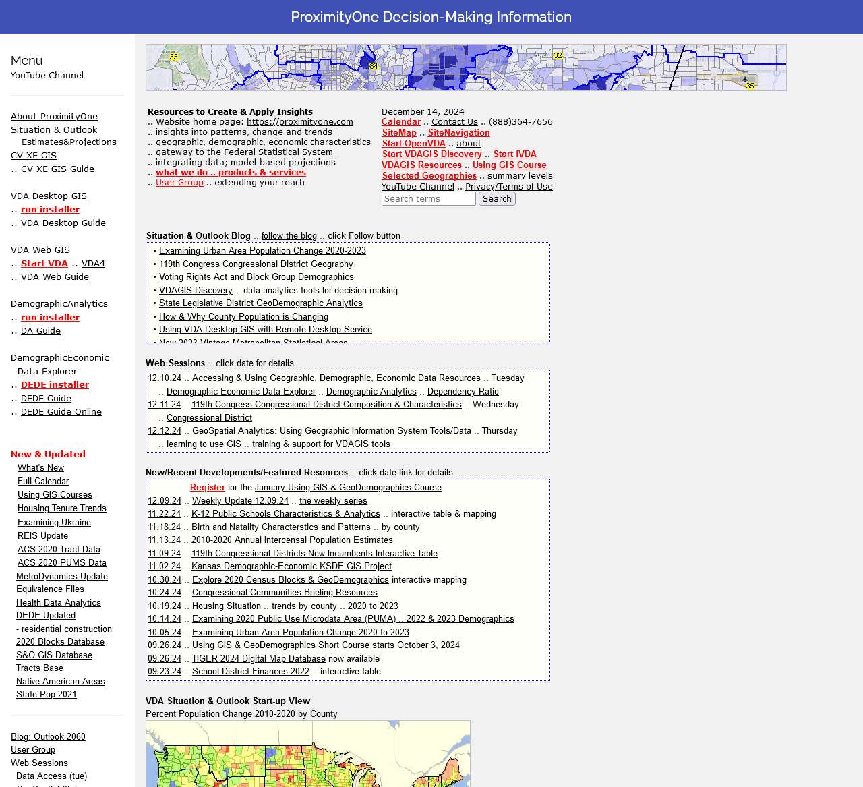
Task: Open Housing Tenure Trends
Action: 62,508
